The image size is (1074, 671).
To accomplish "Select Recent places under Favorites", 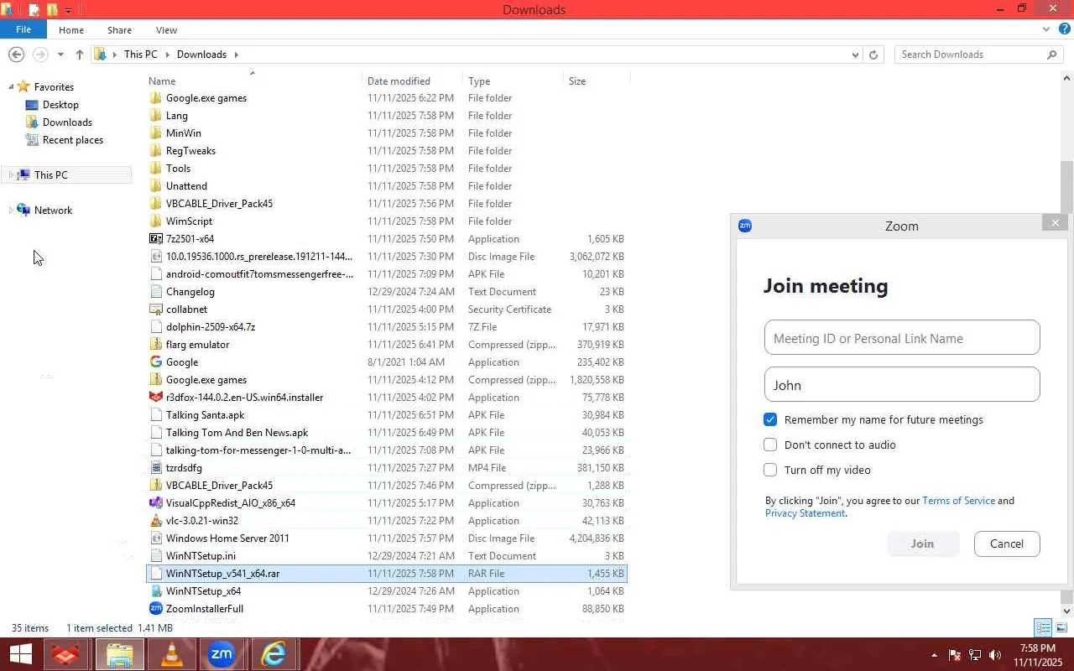I will 73,140.
